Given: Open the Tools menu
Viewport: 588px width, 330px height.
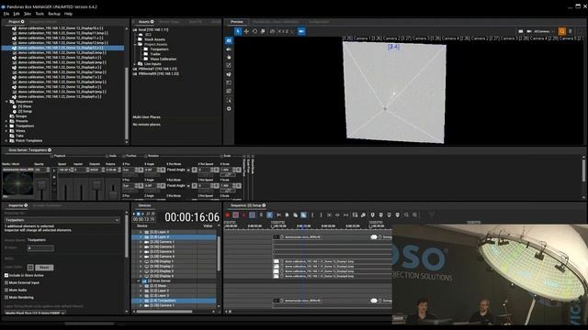Looking at the screenshot, I should point(40,14).
